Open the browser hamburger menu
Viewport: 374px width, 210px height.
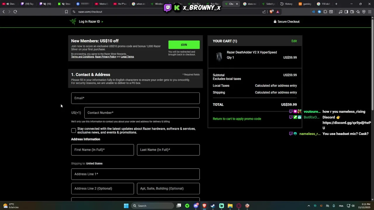click(x=370, y=12)
